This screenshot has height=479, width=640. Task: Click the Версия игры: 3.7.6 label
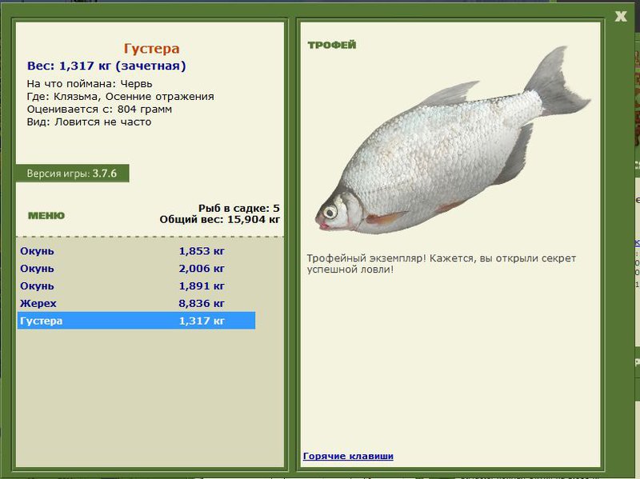(72, 174)
